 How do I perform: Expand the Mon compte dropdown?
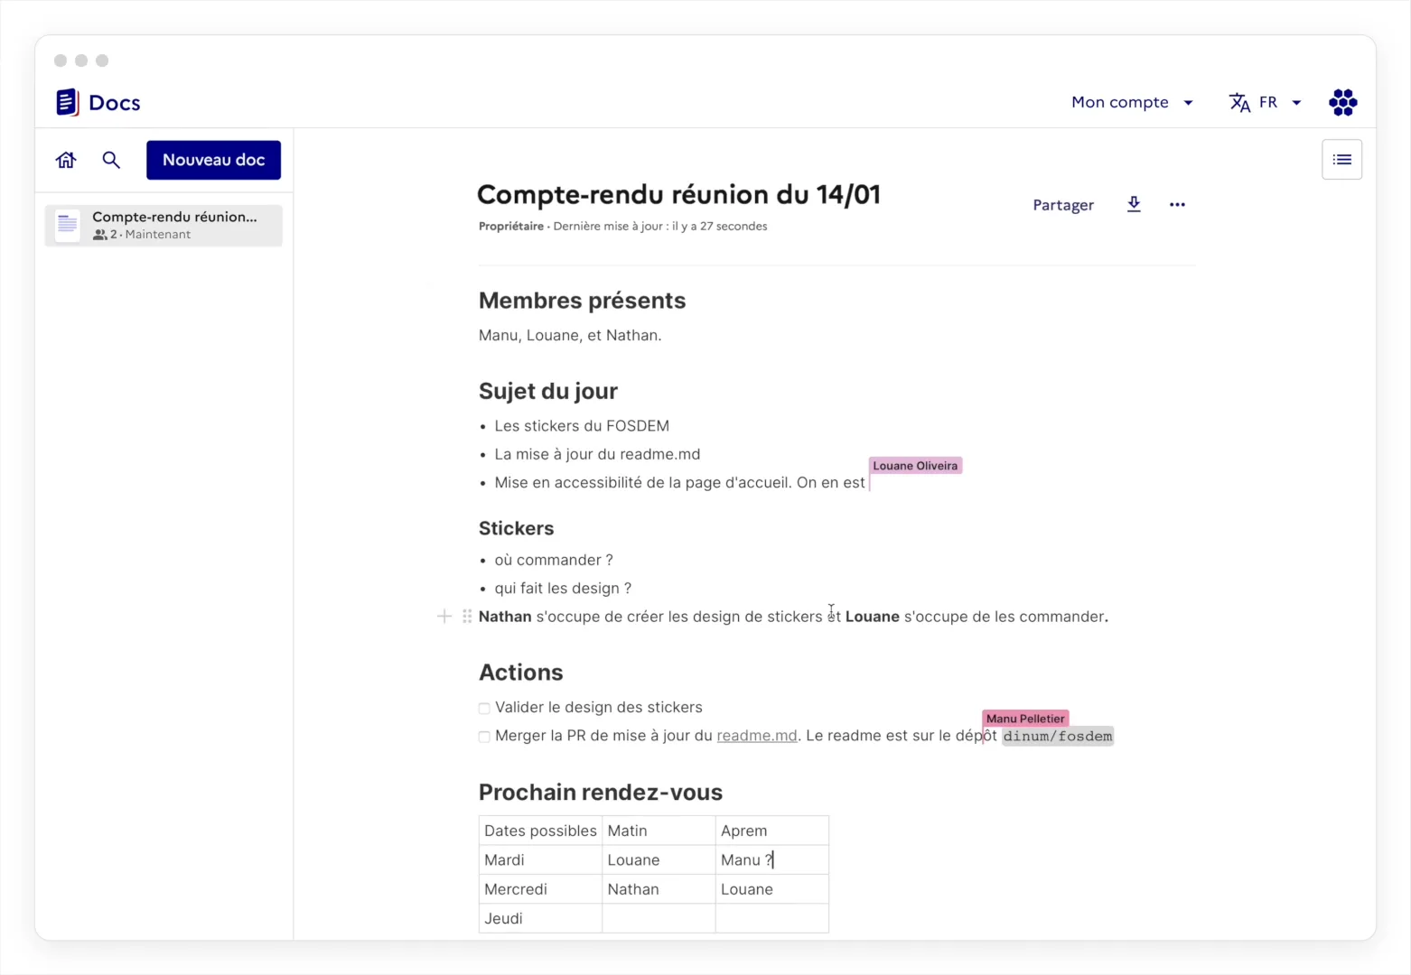click(x=1132, y=102)
